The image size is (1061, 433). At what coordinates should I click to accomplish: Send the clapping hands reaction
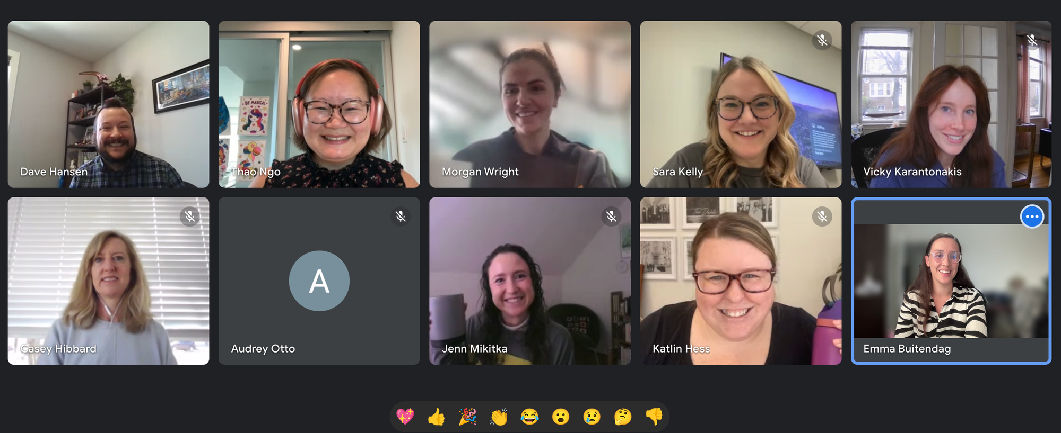(x=499, y=417)
